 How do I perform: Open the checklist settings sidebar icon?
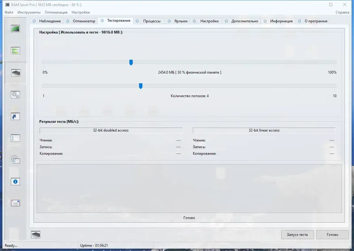pos(15,138)
